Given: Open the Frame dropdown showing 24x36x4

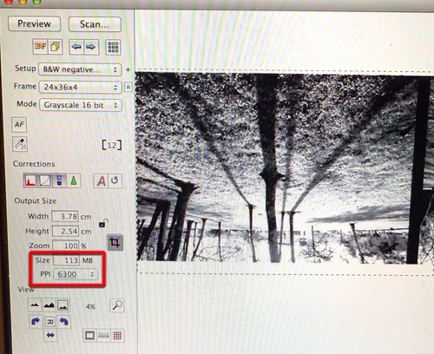Looking at the screenshot, I should (x=80, y=87).
